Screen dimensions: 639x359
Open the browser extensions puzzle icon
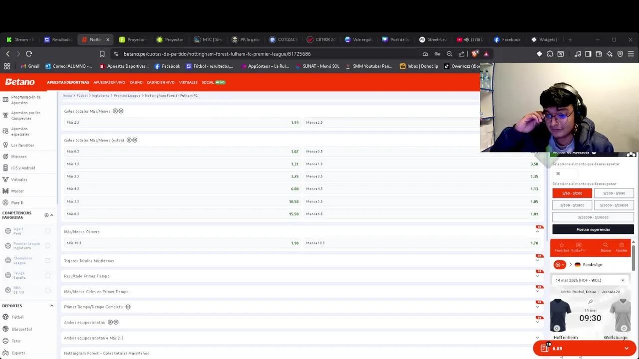pos(550,54)
